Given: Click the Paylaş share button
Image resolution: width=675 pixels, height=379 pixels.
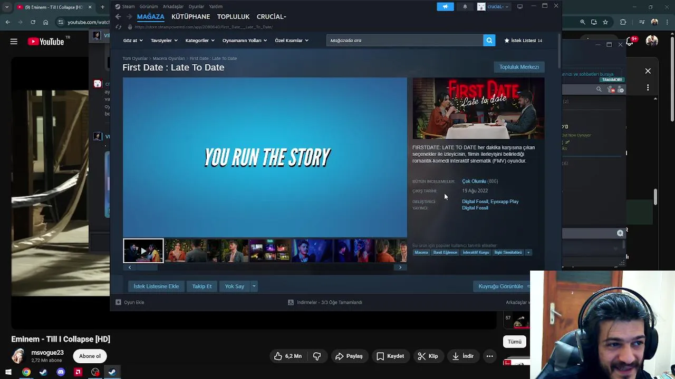Looking at the screenshot, I should click(349, 356).
